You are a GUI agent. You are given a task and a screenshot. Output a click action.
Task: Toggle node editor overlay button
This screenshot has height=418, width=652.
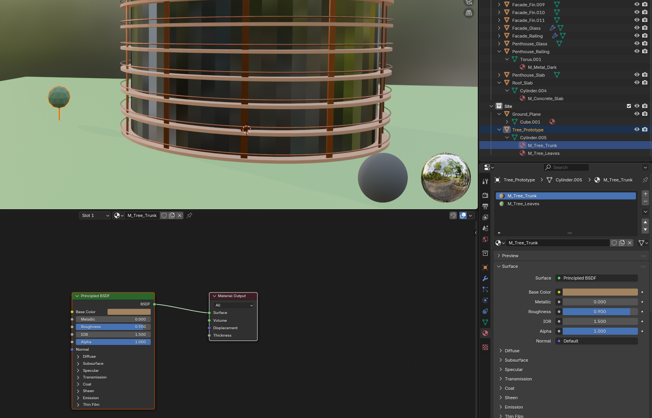[x=463, y=215]
